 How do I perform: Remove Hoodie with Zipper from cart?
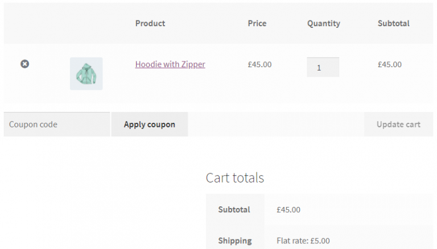tap(24, 64)
